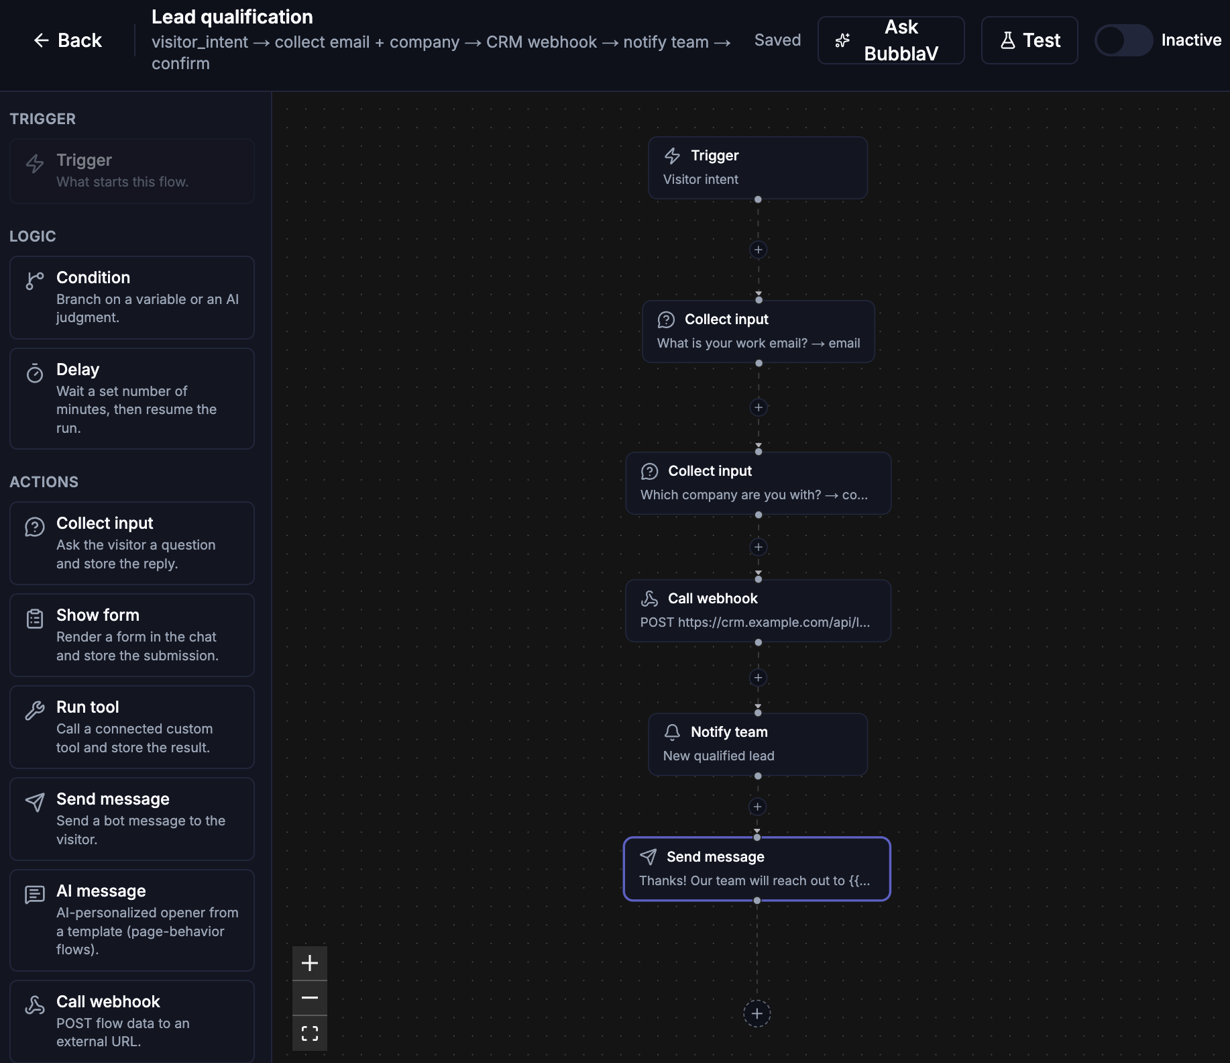Screen dimensions: 1230x1063
Task: Add a Delay logic block
Action: [x=132, y=399]
